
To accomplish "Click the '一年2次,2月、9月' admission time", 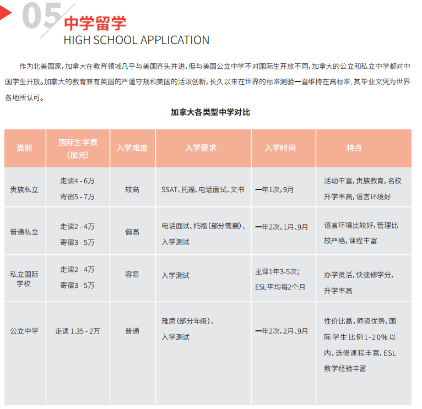I will tap(282, 331).
